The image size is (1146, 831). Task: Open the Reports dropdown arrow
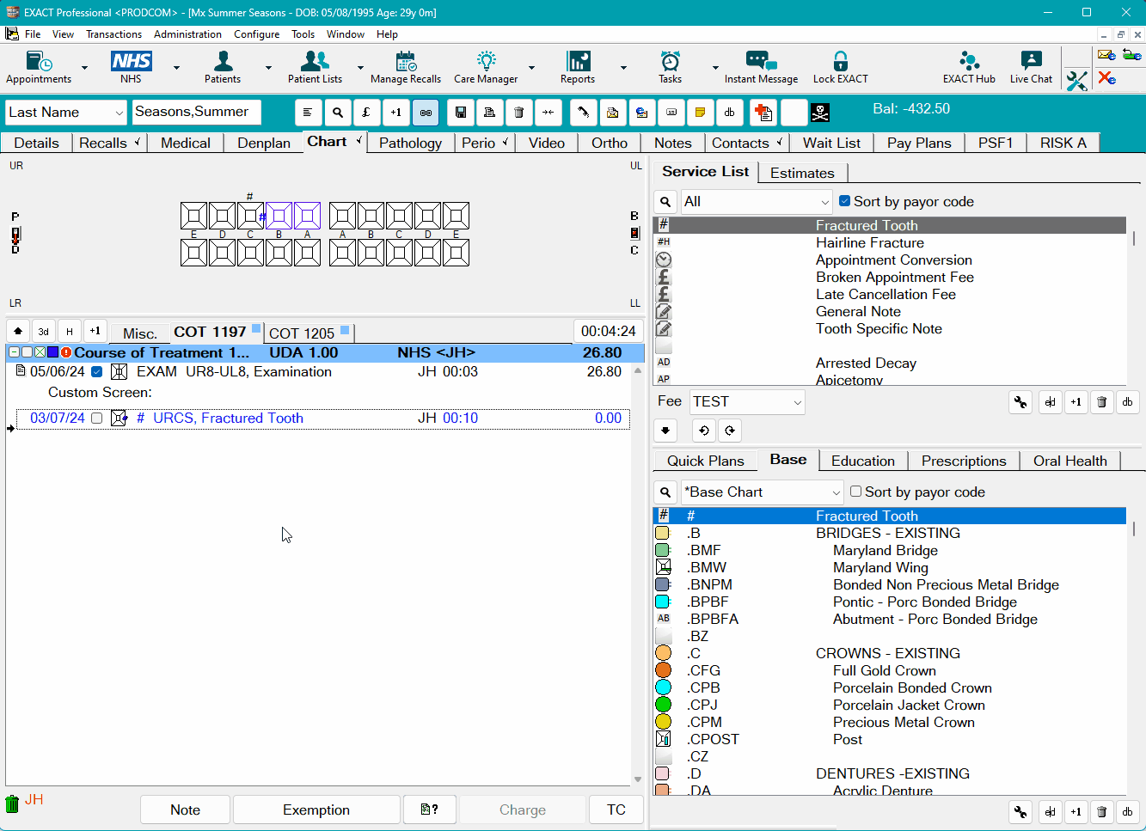623,67
